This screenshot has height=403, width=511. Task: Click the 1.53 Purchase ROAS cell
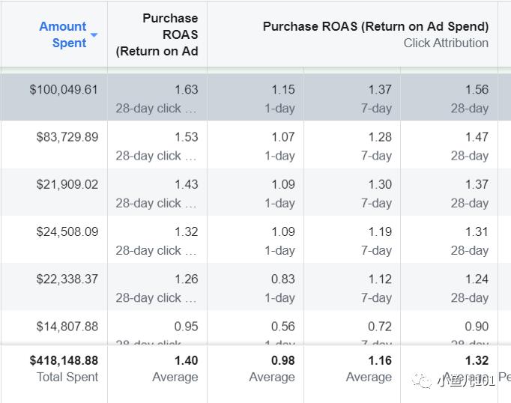[186, 137]
